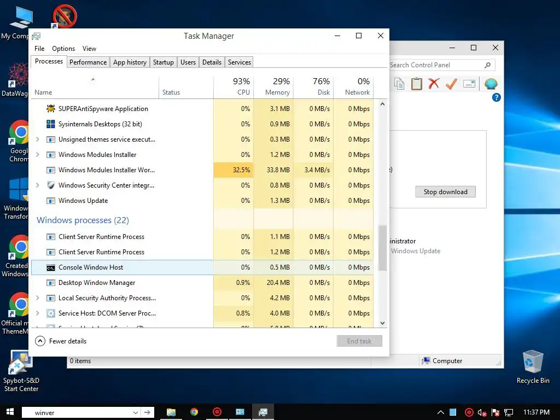Click the process list scrollbar thumb

pyautogui.click(x=382, y=248)
